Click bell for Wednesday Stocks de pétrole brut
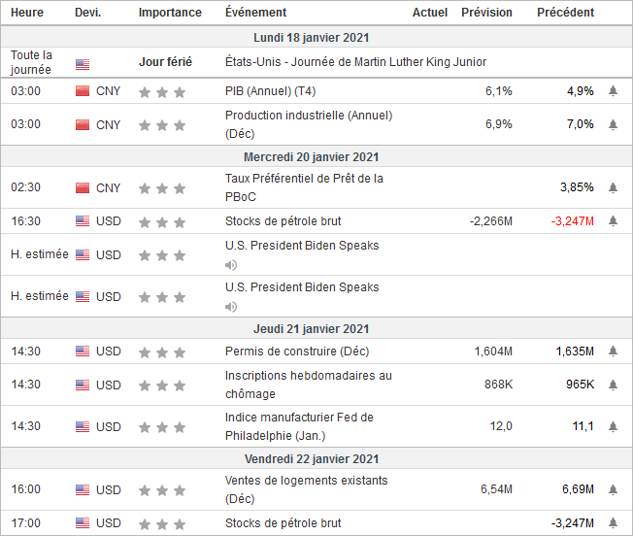Screen dimensions: 633x536 613,221
